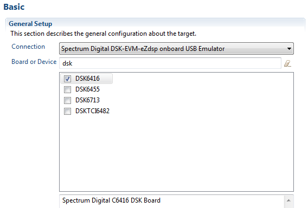
Task: Choose the DSKTCI6482 entry name
Action: (92, 111)
